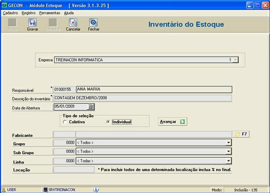Open the Empresa dropdown
This screenshot has height=193, width=270.
235,60
